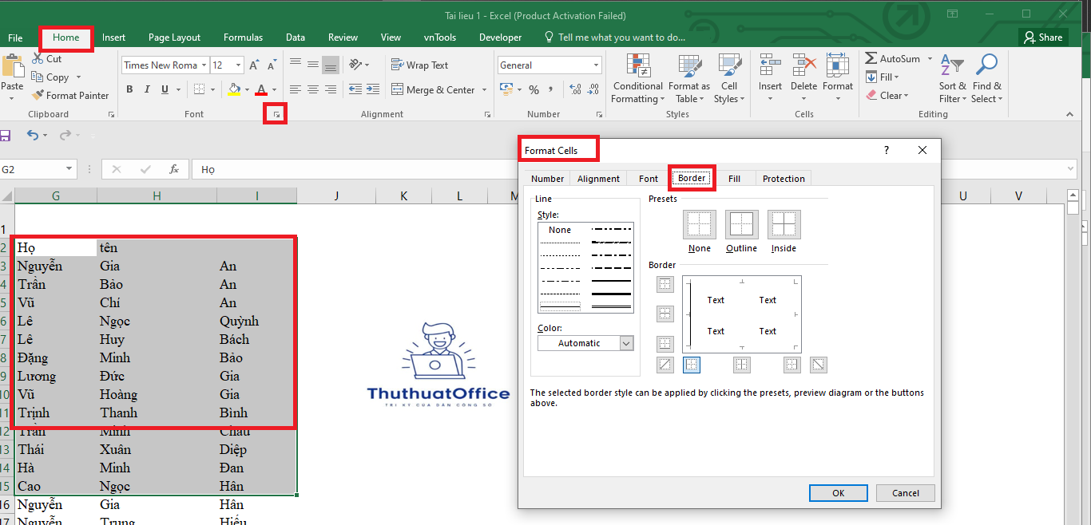Toggle the inside vertical border button
The image size is (1091, 525).
pos(742,365)
